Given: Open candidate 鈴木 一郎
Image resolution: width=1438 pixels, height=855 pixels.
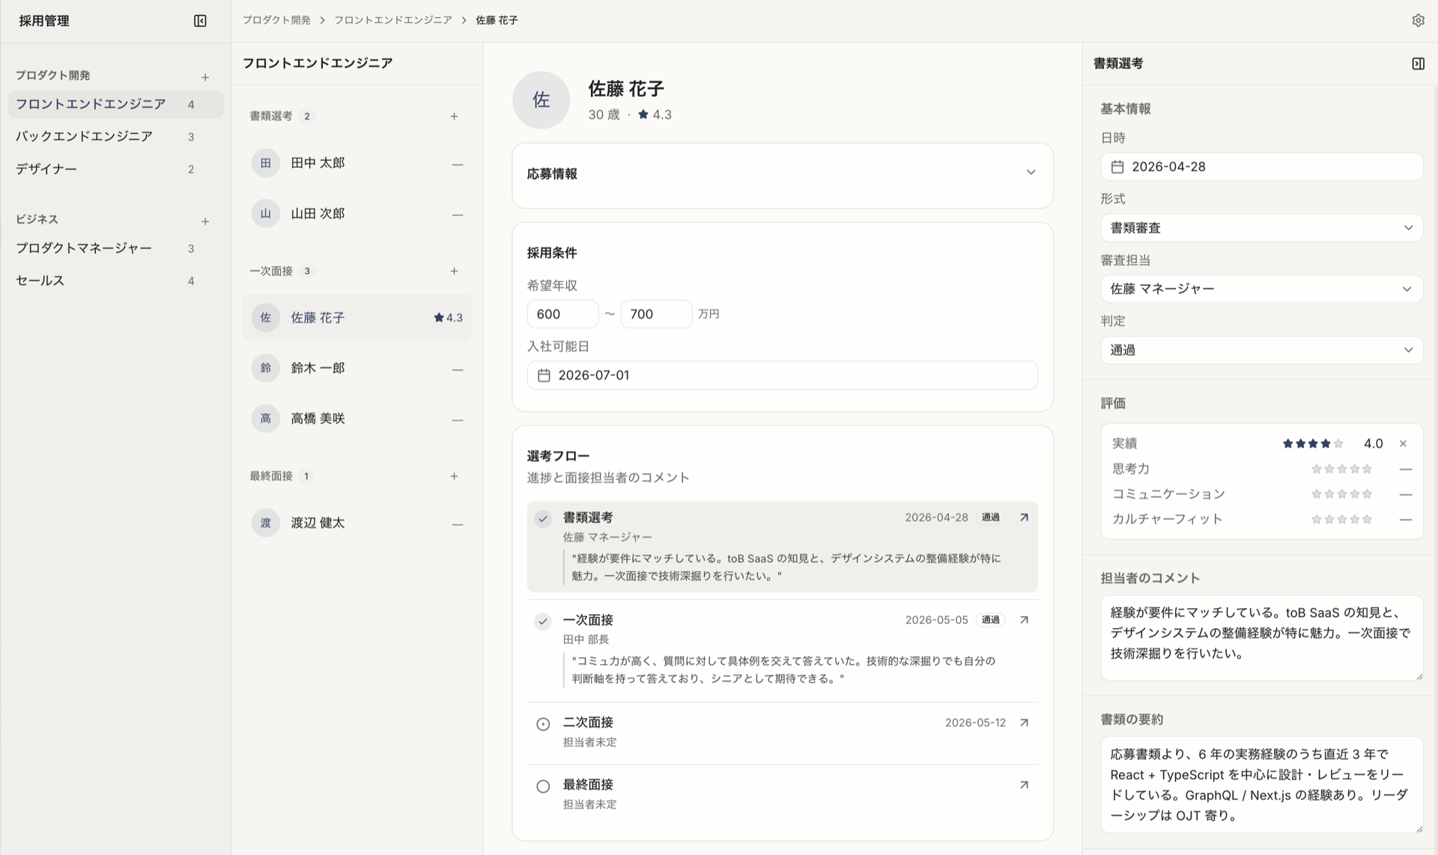Looking at the screenshot, I should pyautogui.click(x=357, y=368).
